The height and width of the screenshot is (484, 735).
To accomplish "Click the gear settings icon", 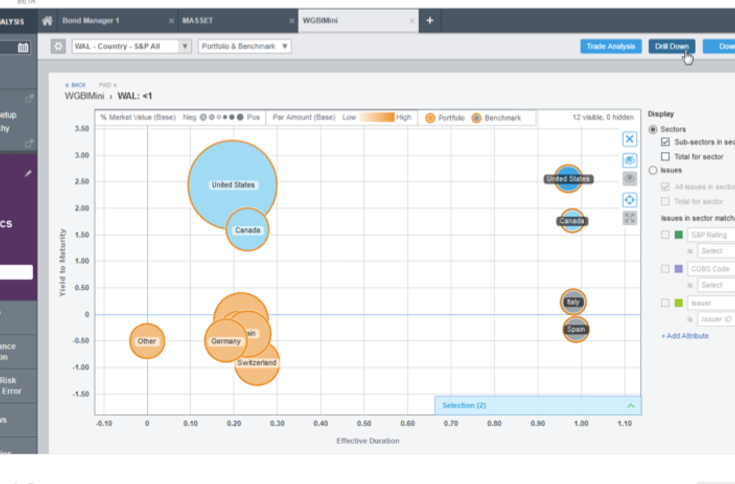I will [x=58, y=46].
